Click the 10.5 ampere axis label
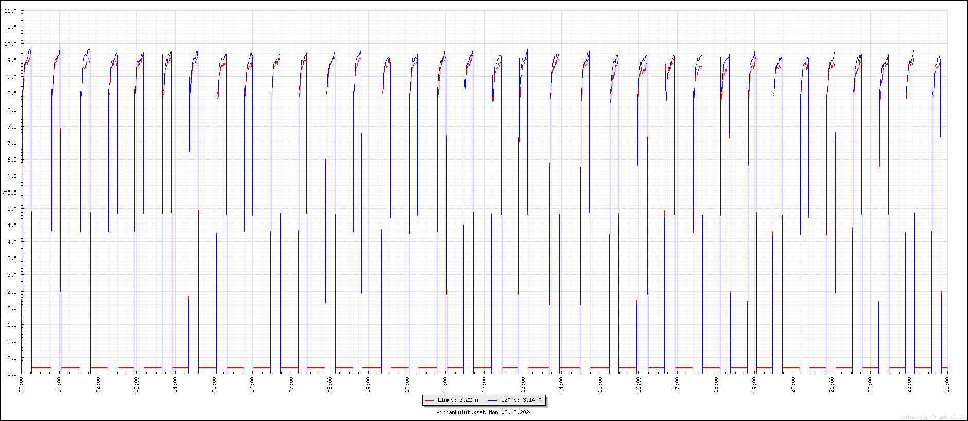This screenshot has width=968, height=421. [10, 27]
